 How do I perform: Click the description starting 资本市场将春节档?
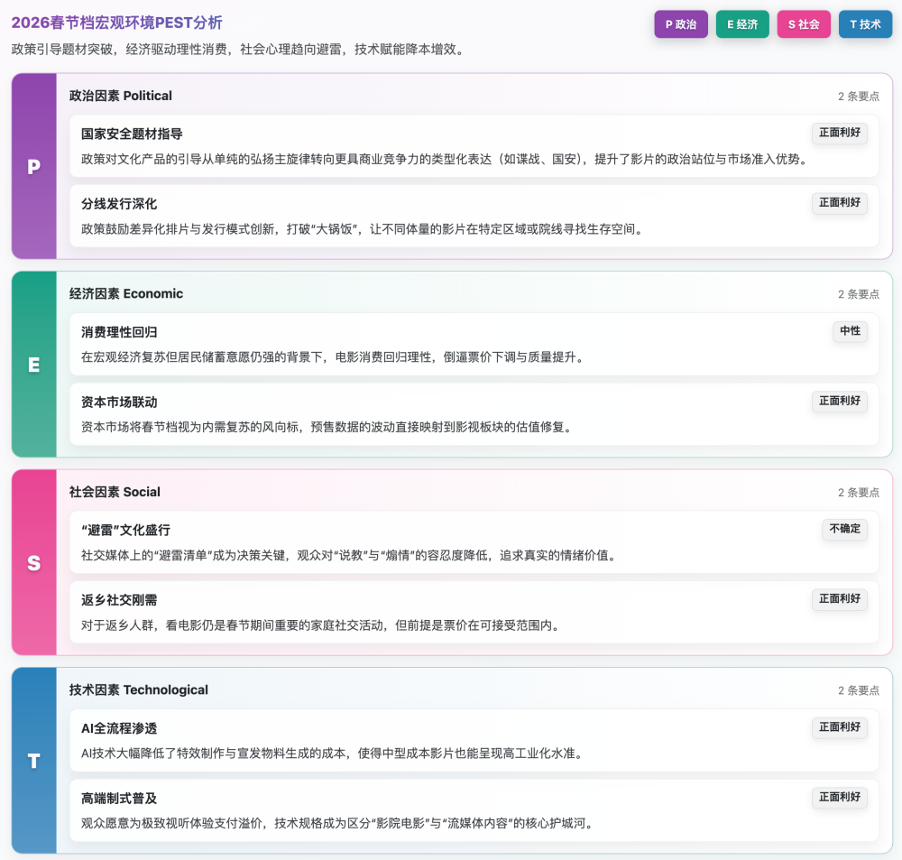(328, 427)
